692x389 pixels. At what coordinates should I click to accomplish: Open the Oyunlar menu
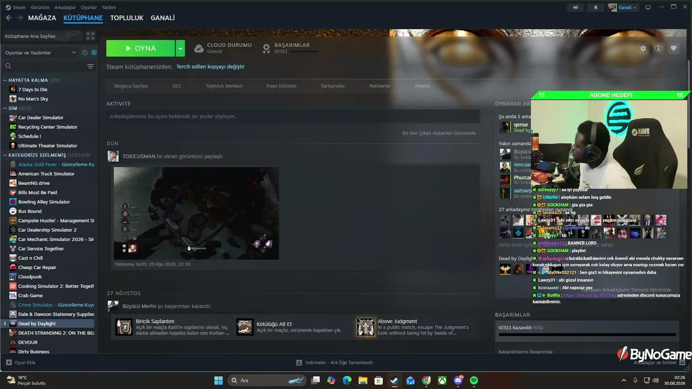89,8
